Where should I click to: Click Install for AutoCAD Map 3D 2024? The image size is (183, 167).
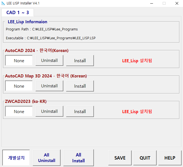(x=80, y=86)
